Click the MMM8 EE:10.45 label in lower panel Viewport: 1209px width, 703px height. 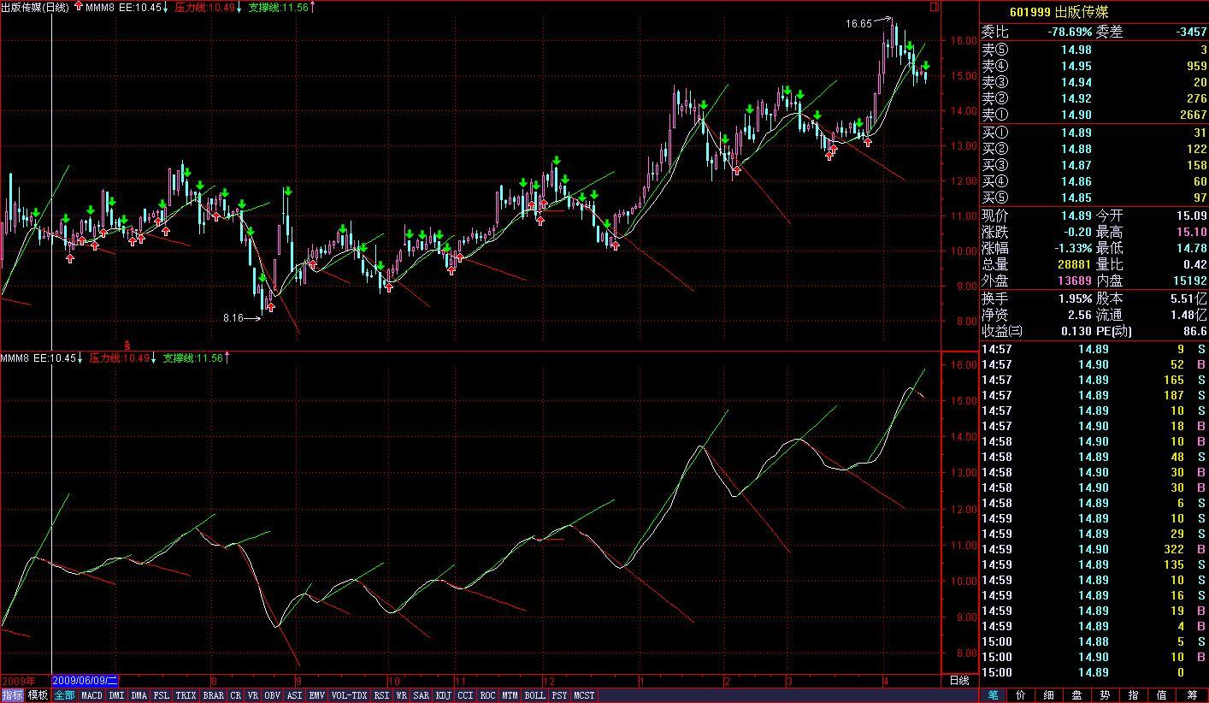click(x=38, y=358)
